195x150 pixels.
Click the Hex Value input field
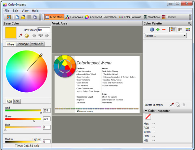click(44, 30)
